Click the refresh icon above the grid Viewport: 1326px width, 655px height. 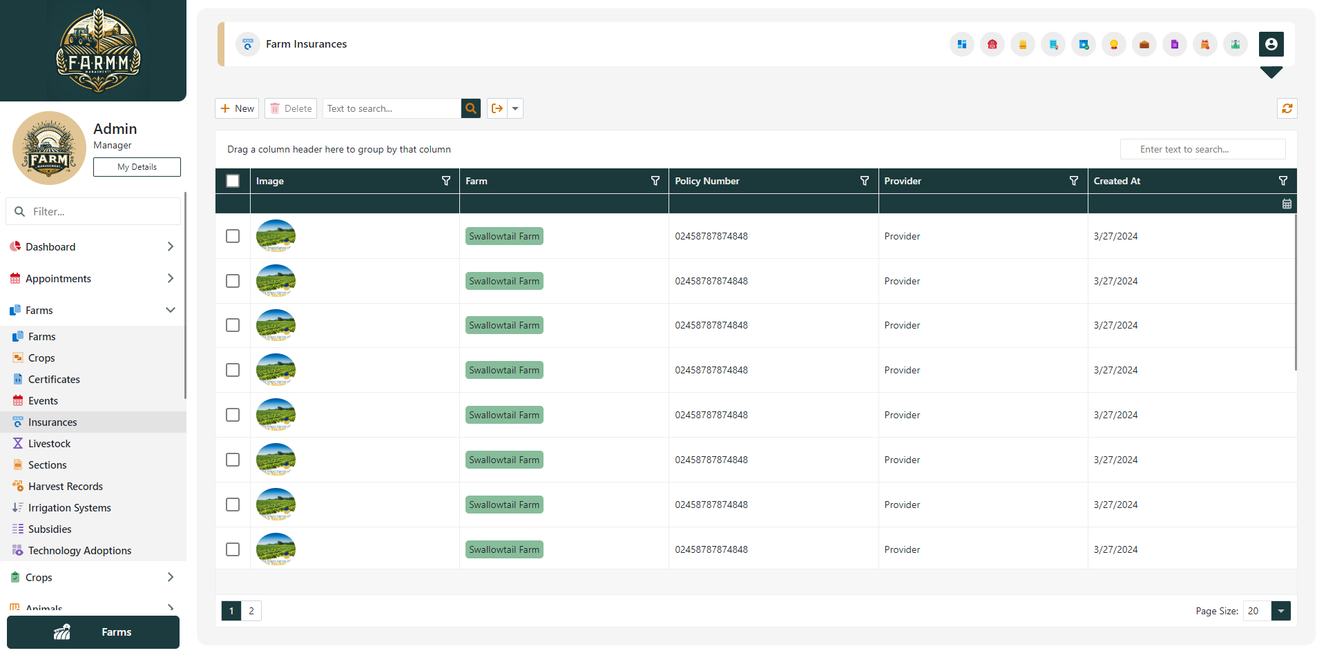click(1287, 108)
